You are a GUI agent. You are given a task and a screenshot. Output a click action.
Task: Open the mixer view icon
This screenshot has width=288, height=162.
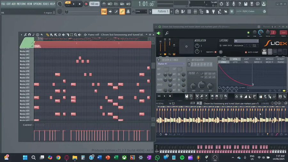pos(195,12)
